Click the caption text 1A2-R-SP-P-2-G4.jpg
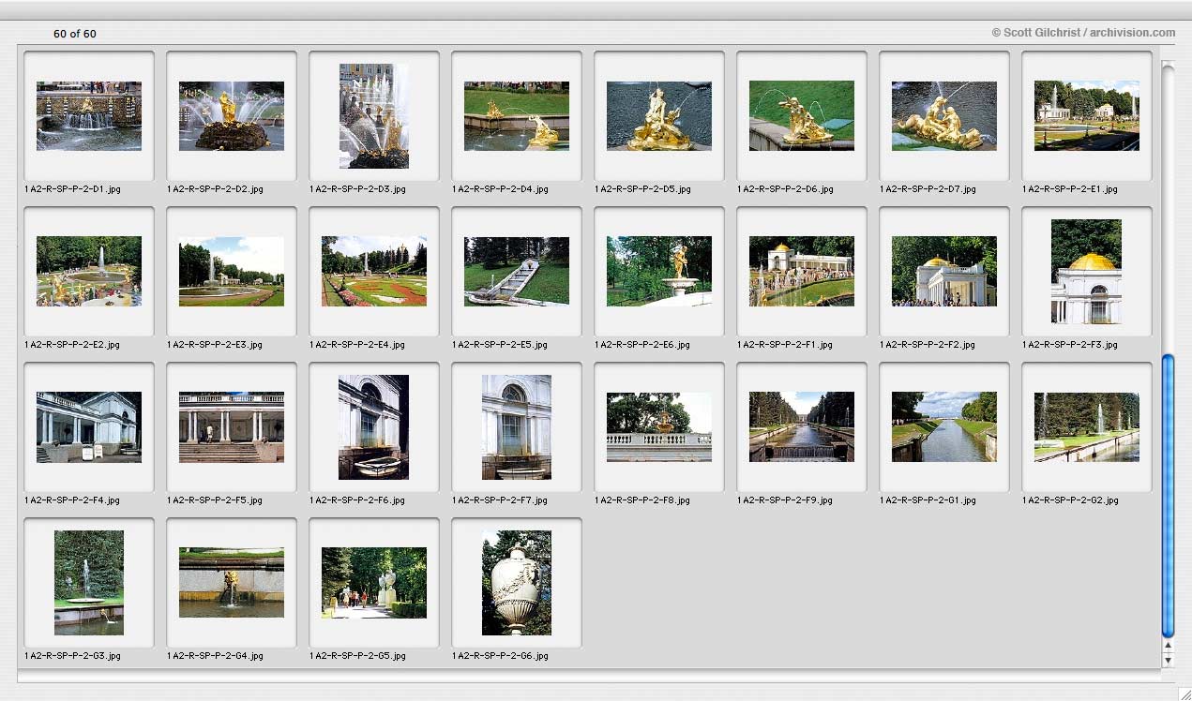The image size is (1192, 701). (215, 656)
